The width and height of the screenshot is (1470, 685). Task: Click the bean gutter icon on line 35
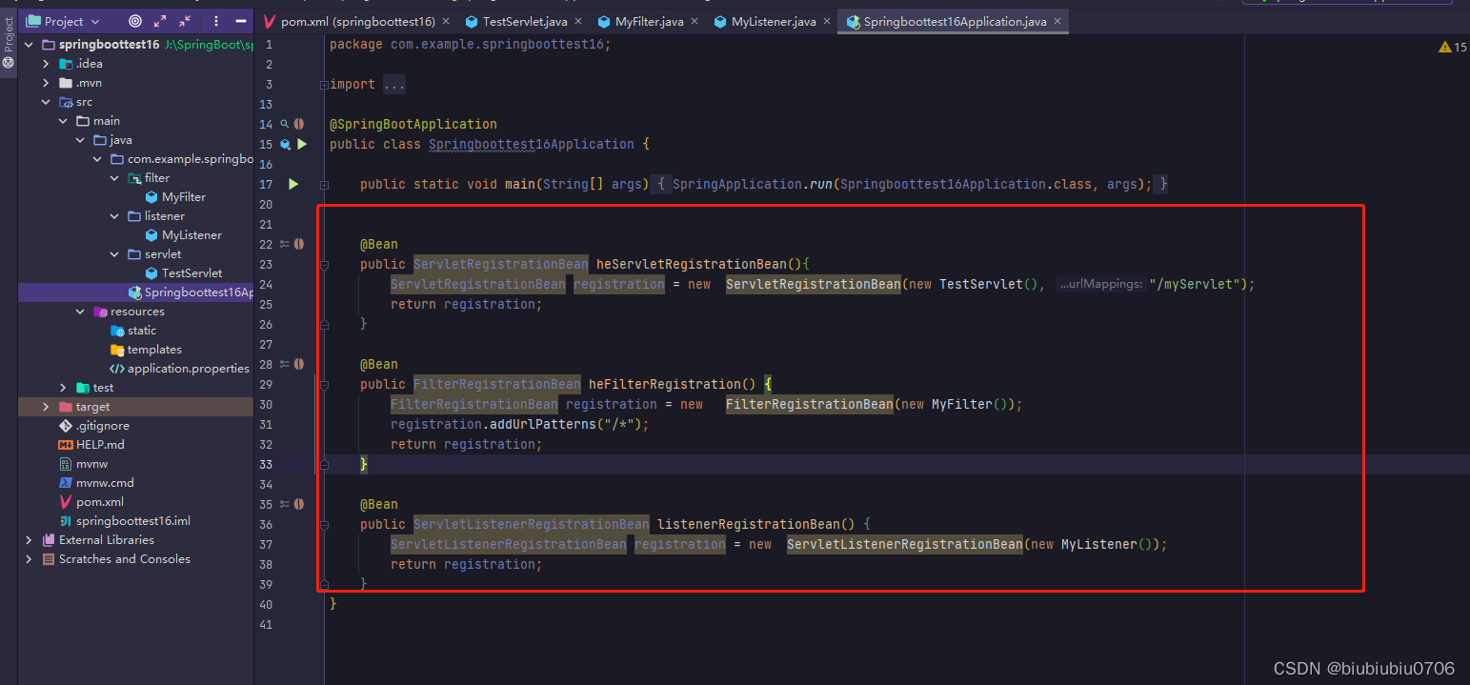pos(298,504)
